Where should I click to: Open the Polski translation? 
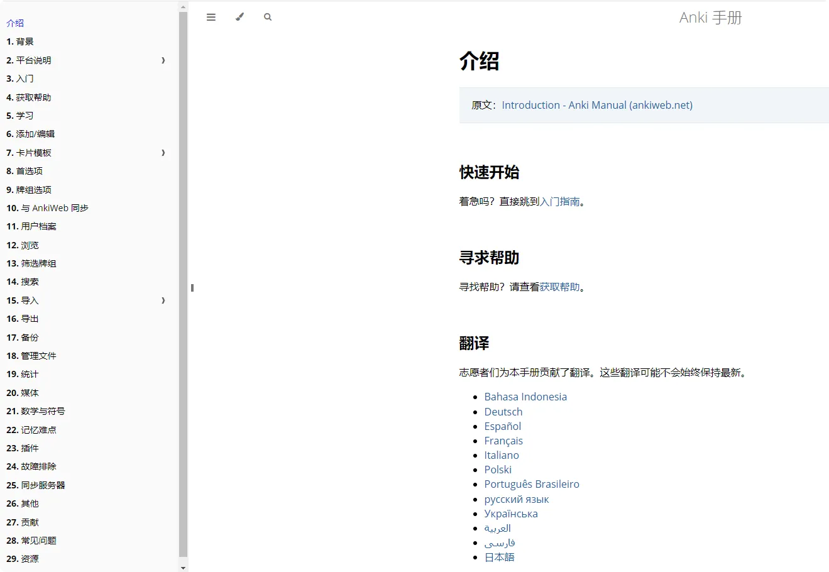[x=498, y=470]
